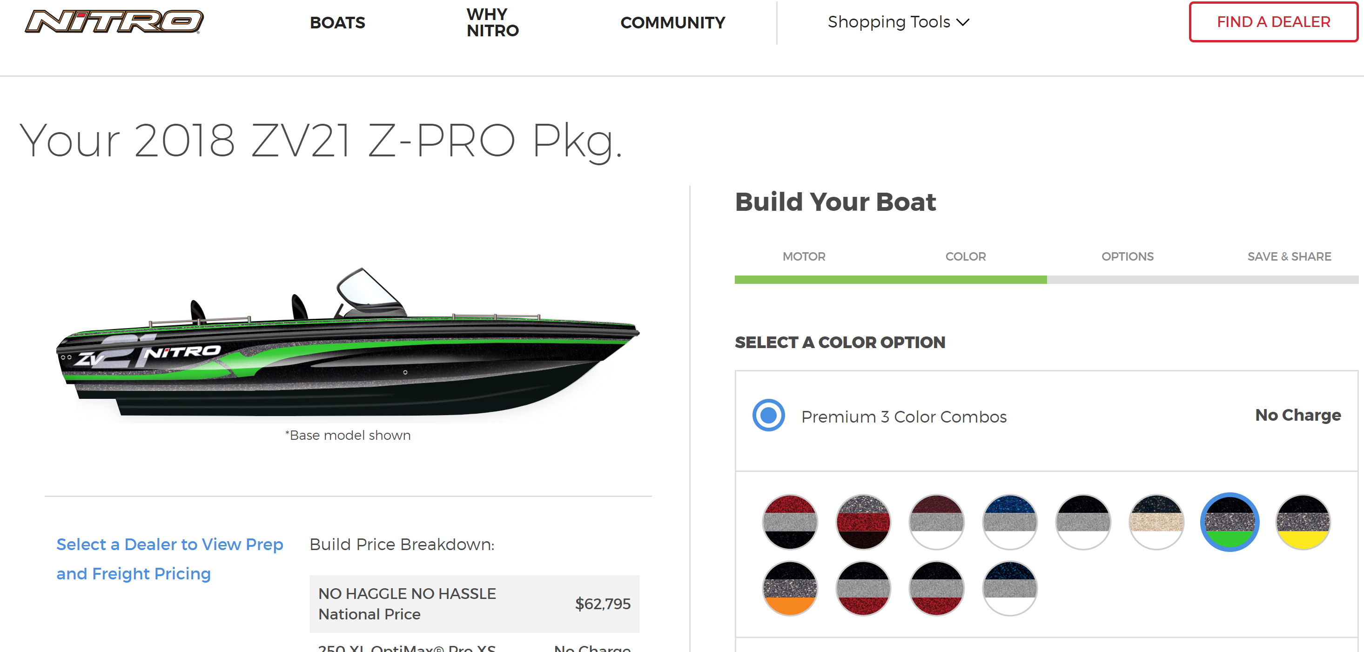Choose the blue, gray and white swatch
This screenshot has width=1364, height=652.
coord(1010,522)
